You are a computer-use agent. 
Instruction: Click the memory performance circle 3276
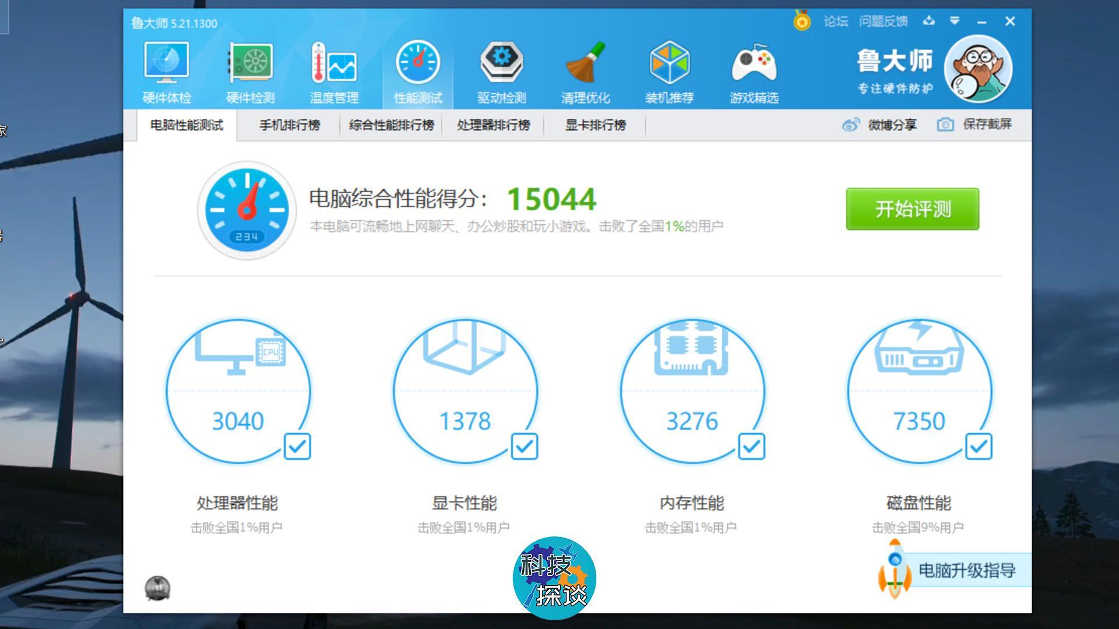tap(692, 391)
